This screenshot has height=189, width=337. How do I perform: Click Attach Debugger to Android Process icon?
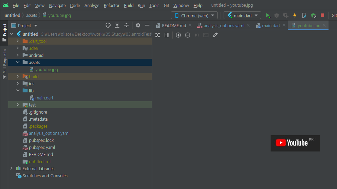pos(313,16)
